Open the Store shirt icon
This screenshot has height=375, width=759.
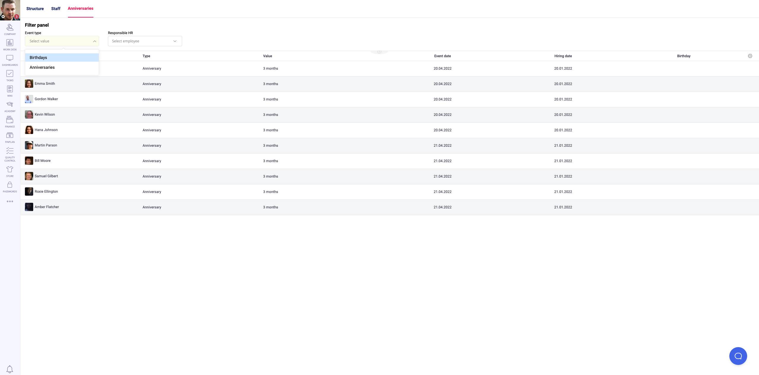(10, 171)
